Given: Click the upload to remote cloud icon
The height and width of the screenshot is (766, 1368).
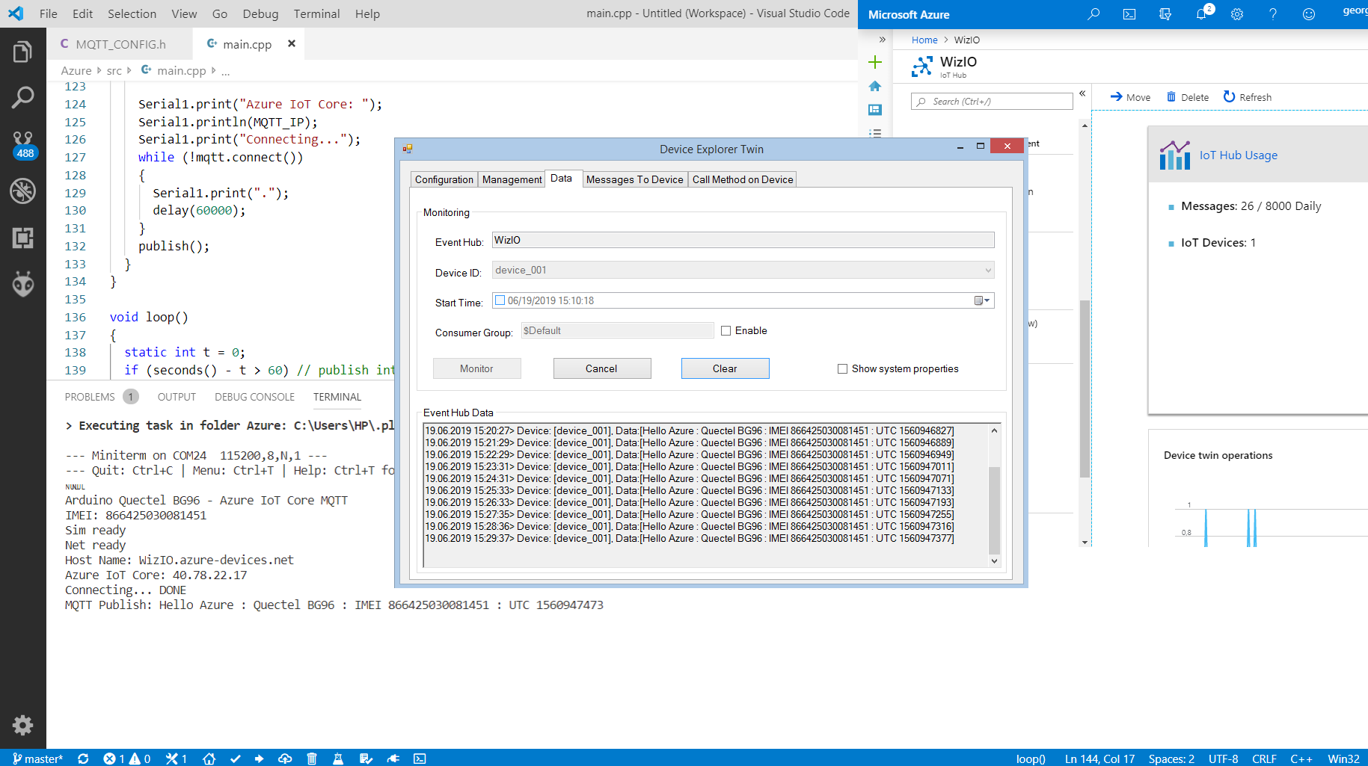Looking at the screenshot, I should coord(285,759).
